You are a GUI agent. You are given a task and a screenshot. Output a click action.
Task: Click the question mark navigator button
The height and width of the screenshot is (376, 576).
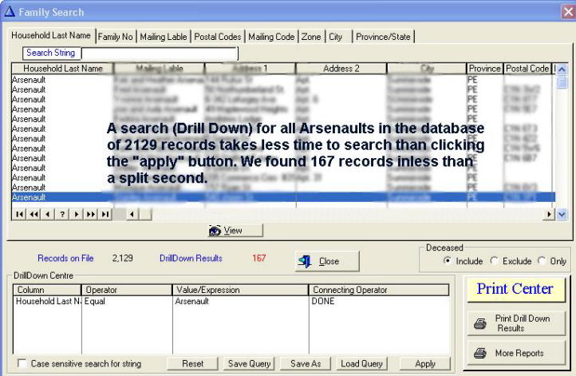pyautogui.click(x=62, y=214)
